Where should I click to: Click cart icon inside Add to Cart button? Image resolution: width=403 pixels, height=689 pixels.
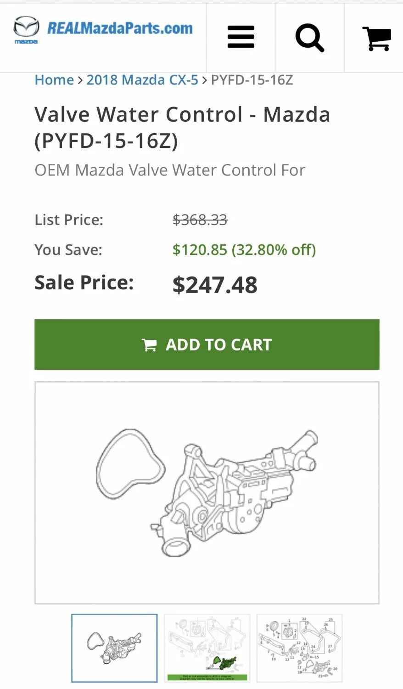(150, 345)
